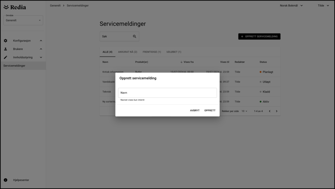Switch to the Alle (4) tab
Viewport: 335px width, 189px height.
coord(108,52)
